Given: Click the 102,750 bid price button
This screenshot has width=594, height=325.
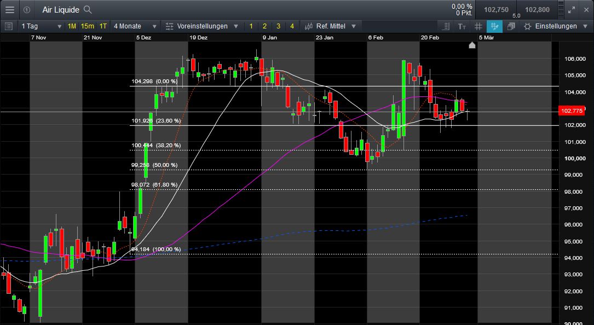Looking at the screenshot, I should coord(497,10).
